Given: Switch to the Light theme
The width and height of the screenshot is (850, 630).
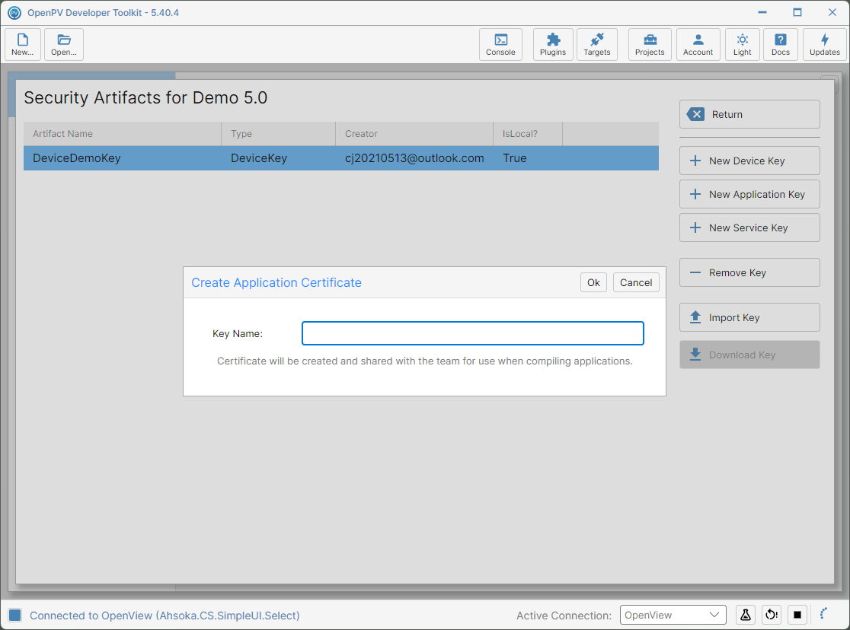Looking at the screenshot, I should click(742, 44).
